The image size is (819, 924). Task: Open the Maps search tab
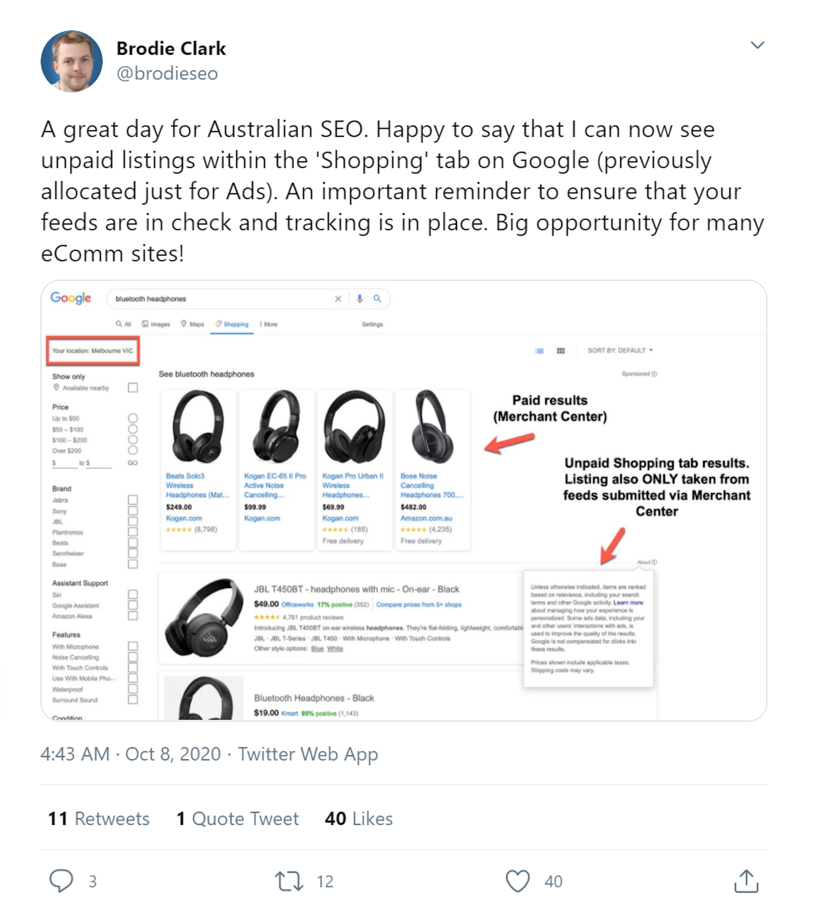(x=193, y=324)
